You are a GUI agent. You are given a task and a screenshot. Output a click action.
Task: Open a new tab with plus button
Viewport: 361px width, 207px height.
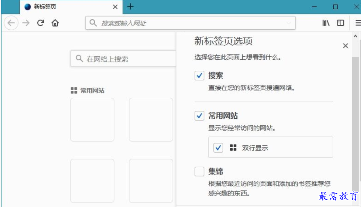pyautogui.click(x=130, y=7)
